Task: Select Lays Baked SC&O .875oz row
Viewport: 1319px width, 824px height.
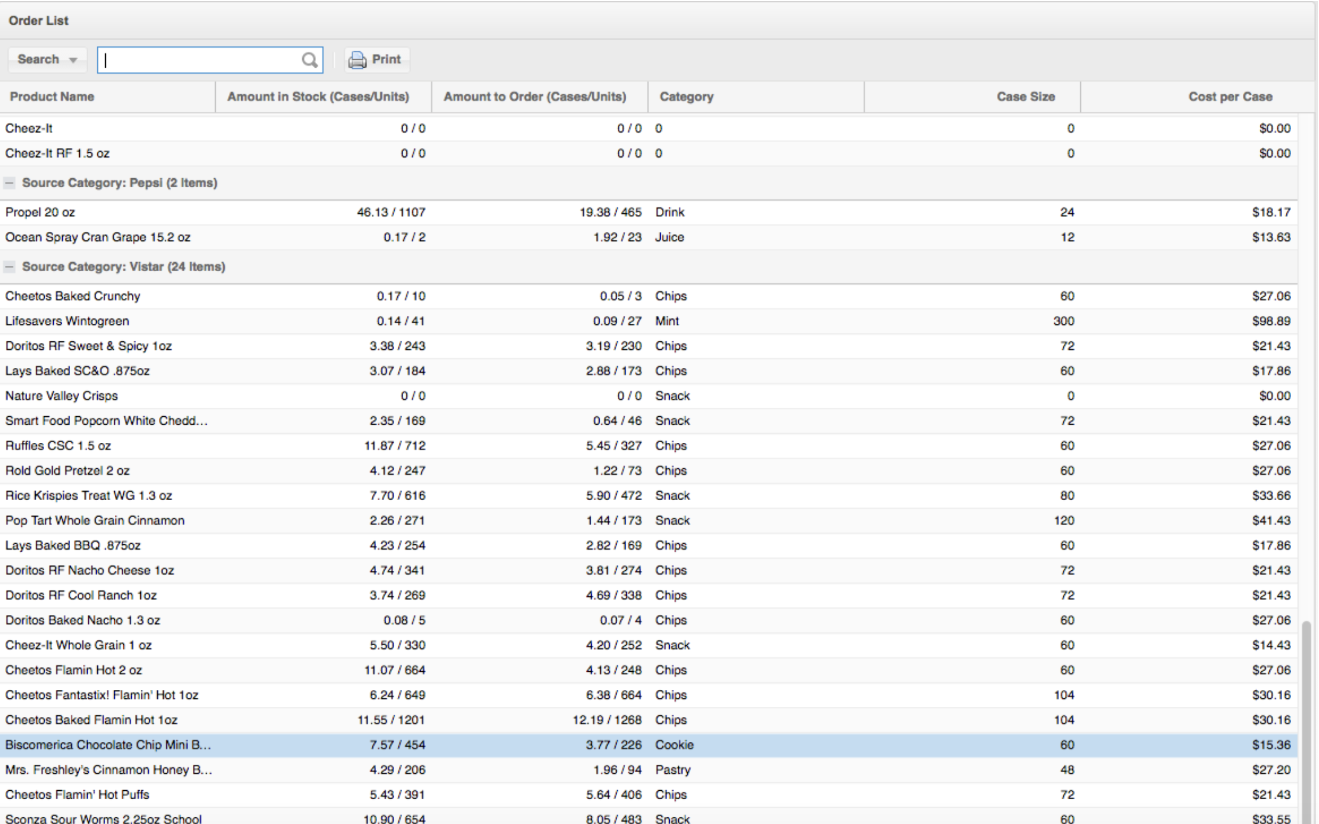Action: (649, 371)
